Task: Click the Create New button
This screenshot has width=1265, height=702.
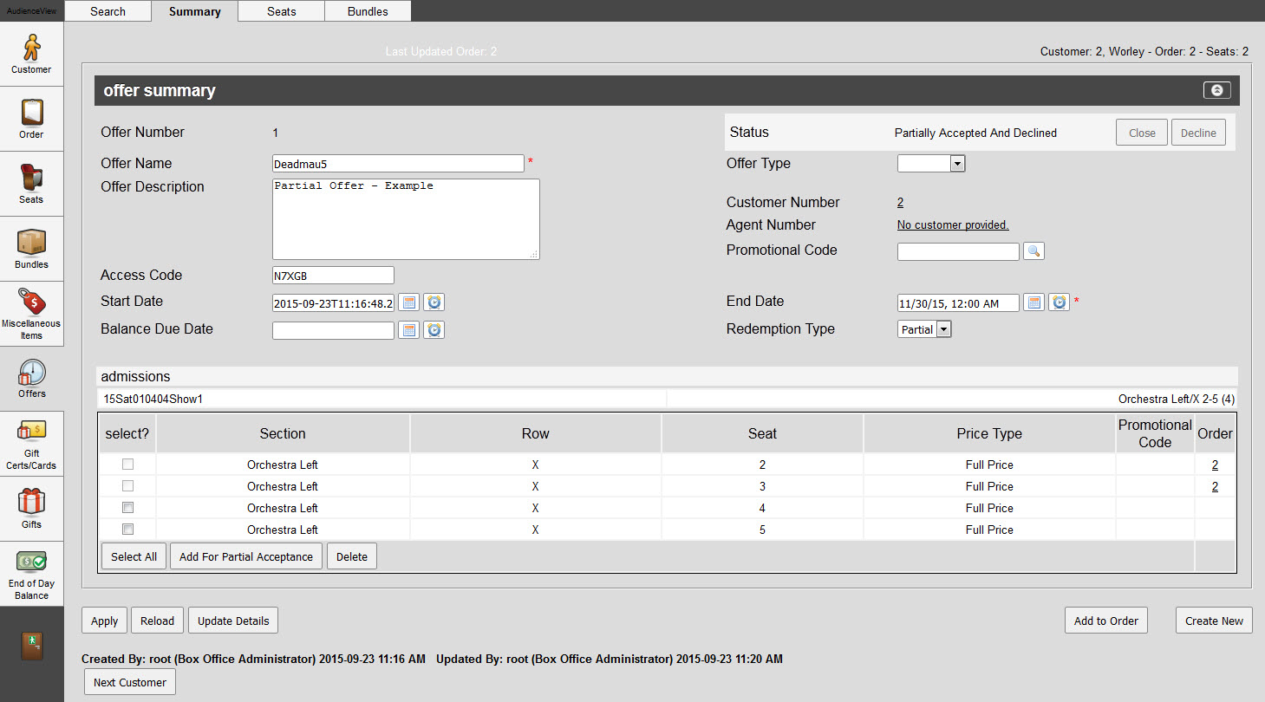Action: pos(1214,621)
